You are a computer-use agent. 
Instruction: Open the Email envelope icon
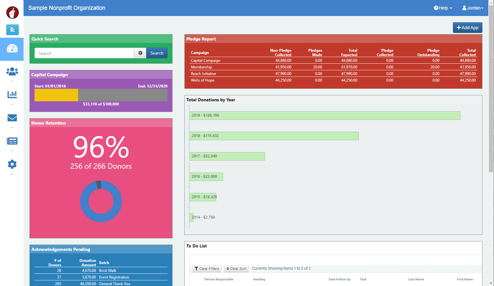click(x=12, y=118)
